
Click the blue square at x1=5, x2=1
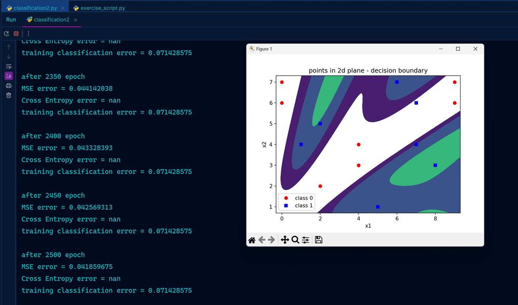click(x=378, y=207)
